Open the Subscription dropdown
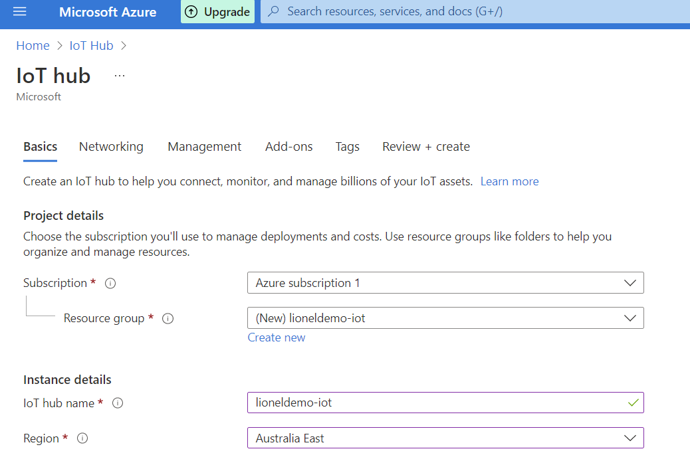The height and width of the screenshot is (465, 690). pyautogui.click(x=630, y=282)
